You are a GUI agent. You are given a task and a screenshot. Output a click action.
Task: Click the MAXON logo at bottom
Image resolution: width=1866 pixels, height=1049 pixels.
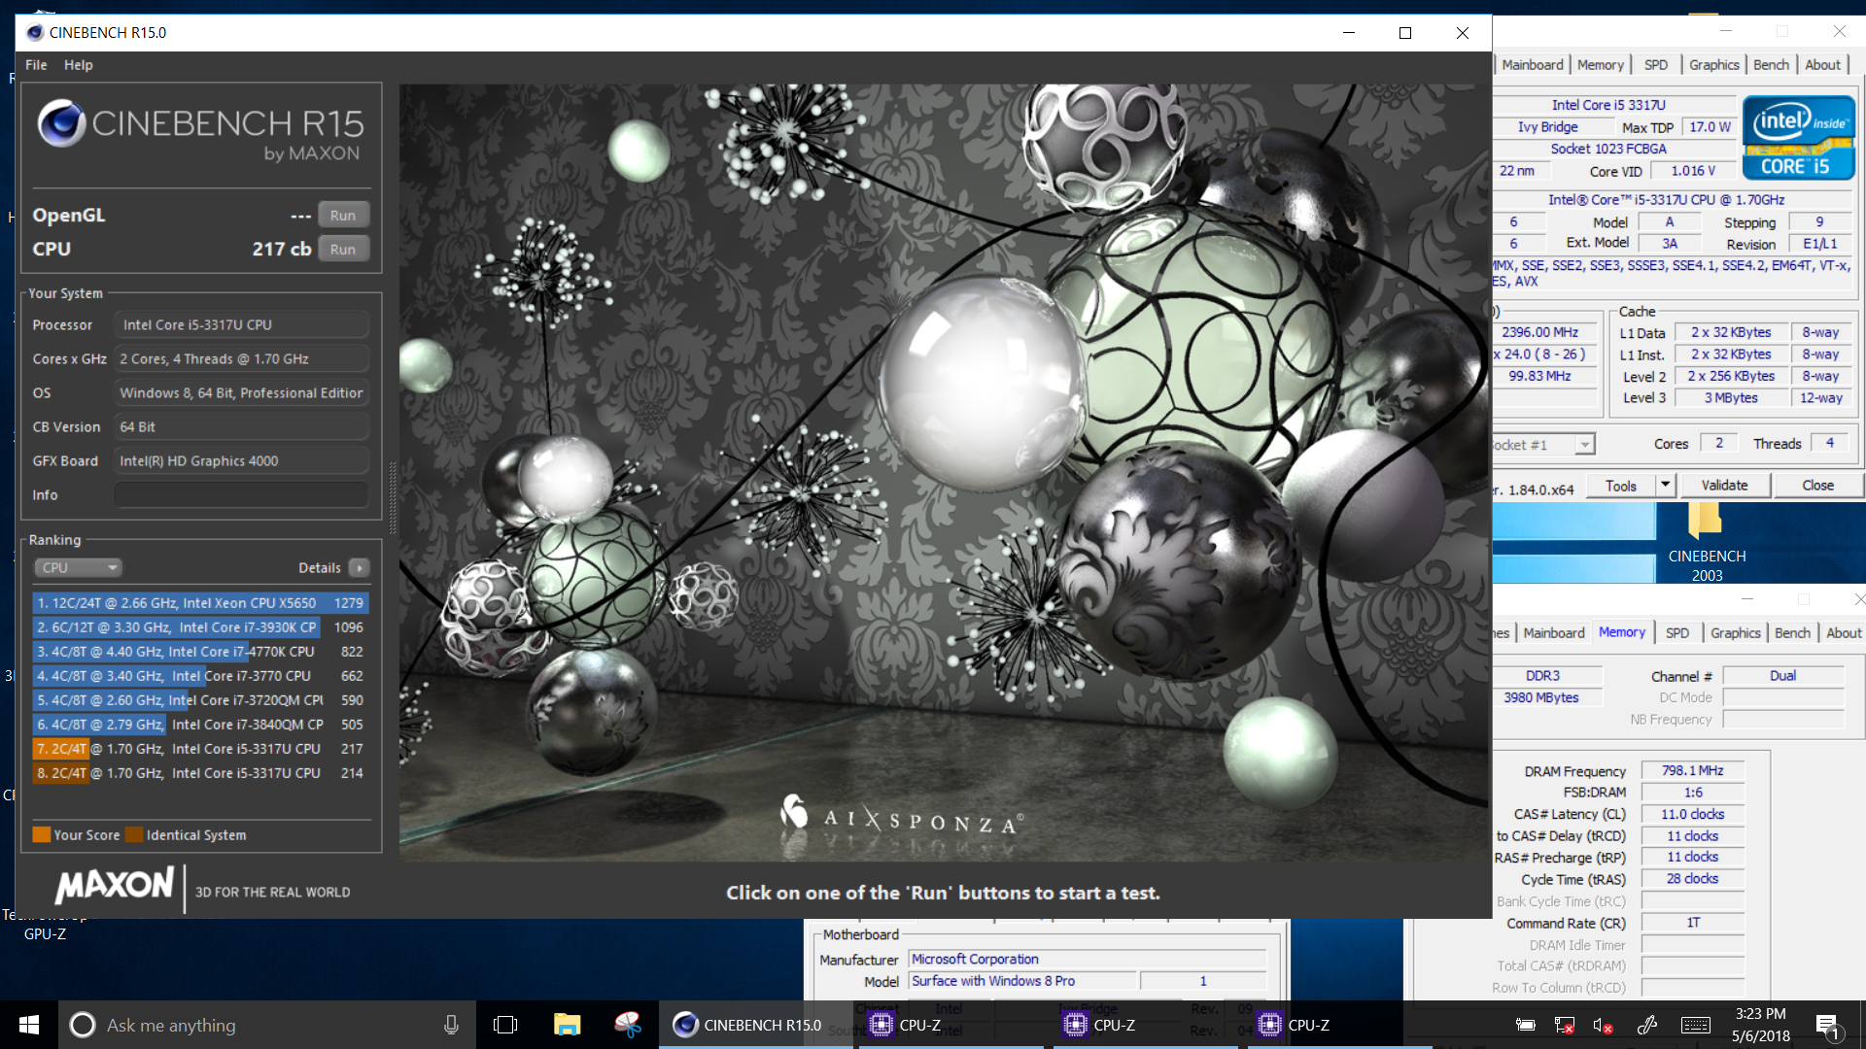coord(115,886)
